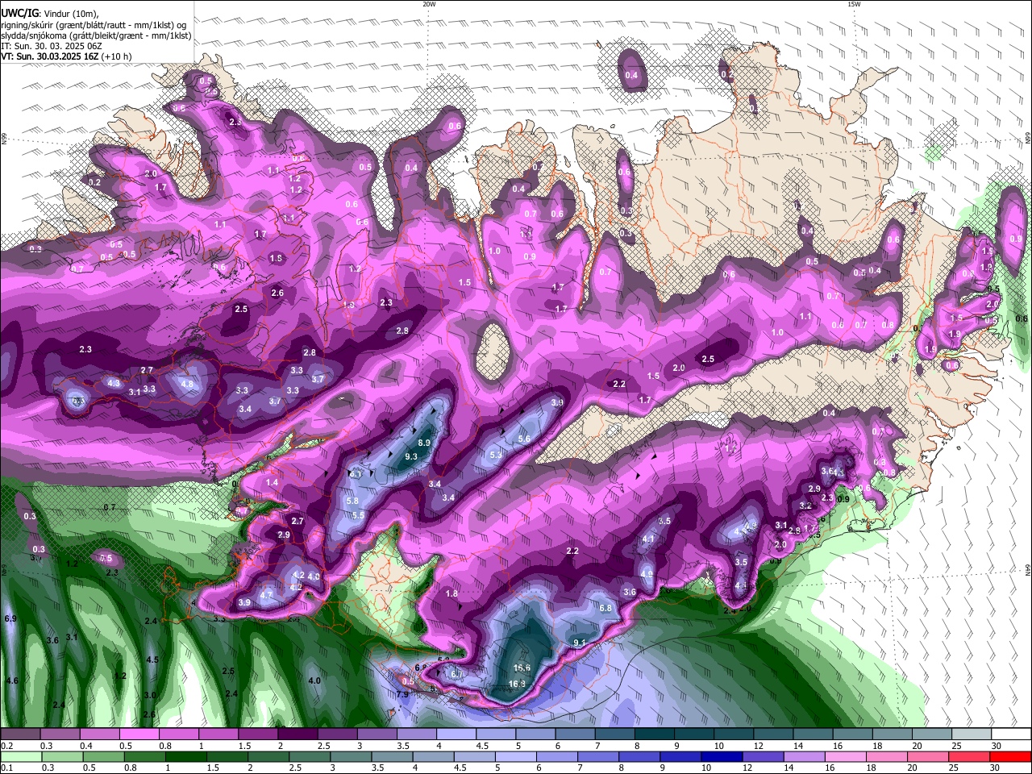Select the lavender 14 swatch, lower legend
This screenshot has width=1032, height=774.
click(804, 756)
